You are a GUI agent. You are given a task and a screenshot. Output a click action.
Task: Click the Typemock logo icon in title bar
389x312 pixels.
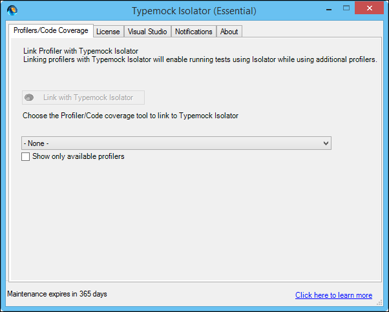[x=12, y=11]
